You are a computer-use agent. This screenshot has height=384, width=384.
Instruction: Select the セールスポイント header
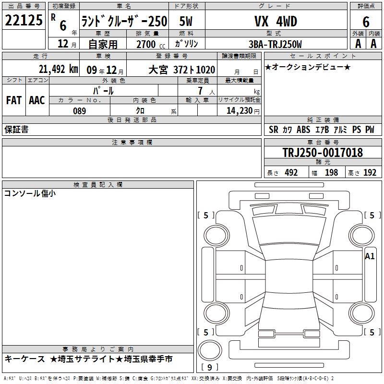323,56
